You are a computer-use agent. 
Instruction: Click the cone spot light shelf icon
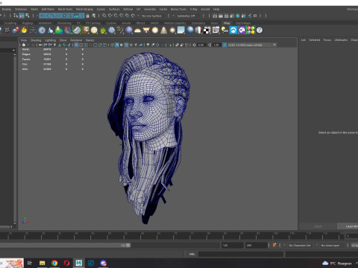(x=163, y=30)
